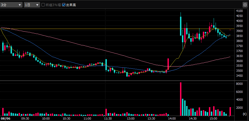Click the volume axis 4000 label

pyautogui.click(x=239, y=100)
